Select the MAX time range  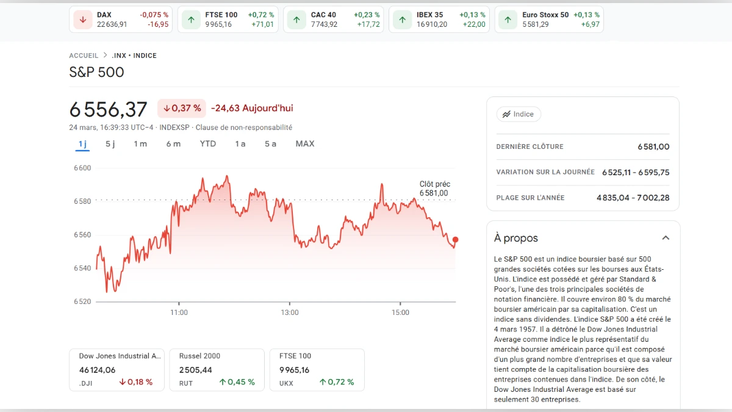pyautogui.click(x=304, y=143)
